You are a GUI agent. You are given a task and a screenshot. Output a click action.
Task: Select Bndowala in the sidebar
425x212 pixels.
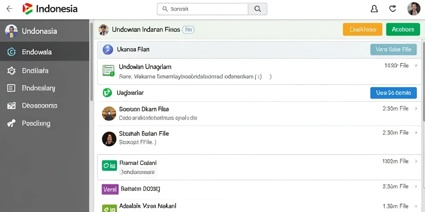point(44,52)
